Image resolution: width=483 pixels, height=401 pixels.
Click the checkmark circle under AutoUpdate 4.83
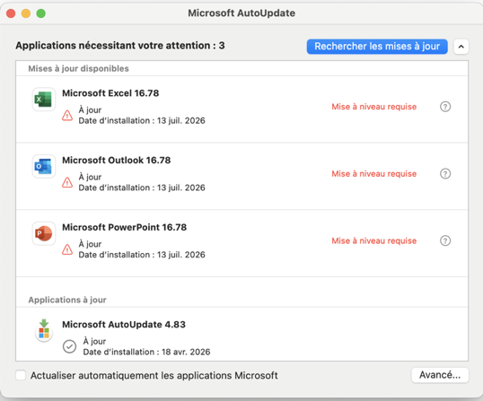pos(69,346)
